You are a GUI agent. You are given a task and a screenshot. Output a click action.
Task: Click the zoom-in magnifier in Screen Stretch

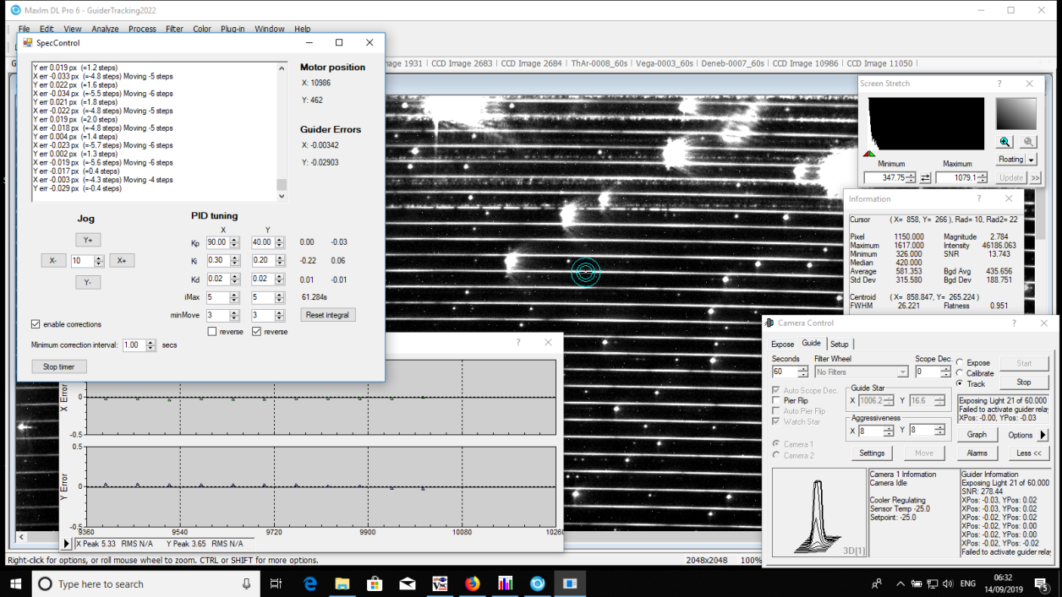pyautogui.click(x=1005, y=143)
